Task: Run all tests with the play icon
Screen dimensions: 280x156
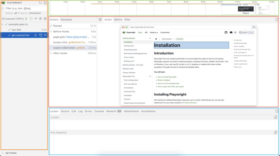Action: tap(27, 19)
